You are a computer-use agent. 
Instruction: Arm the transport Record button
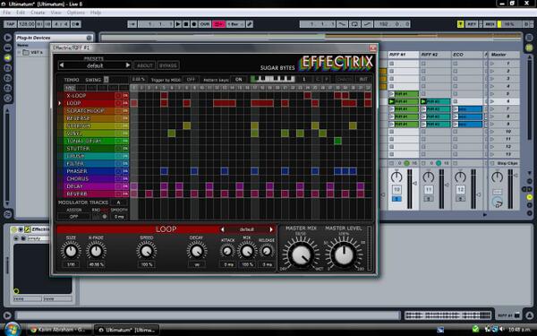tap(194, 24)
